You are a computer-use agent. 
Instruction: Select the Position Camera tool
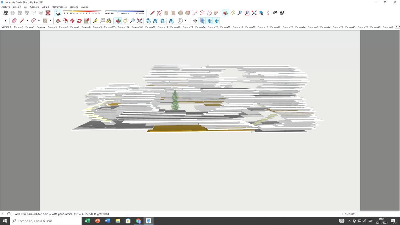pos(268,13)
